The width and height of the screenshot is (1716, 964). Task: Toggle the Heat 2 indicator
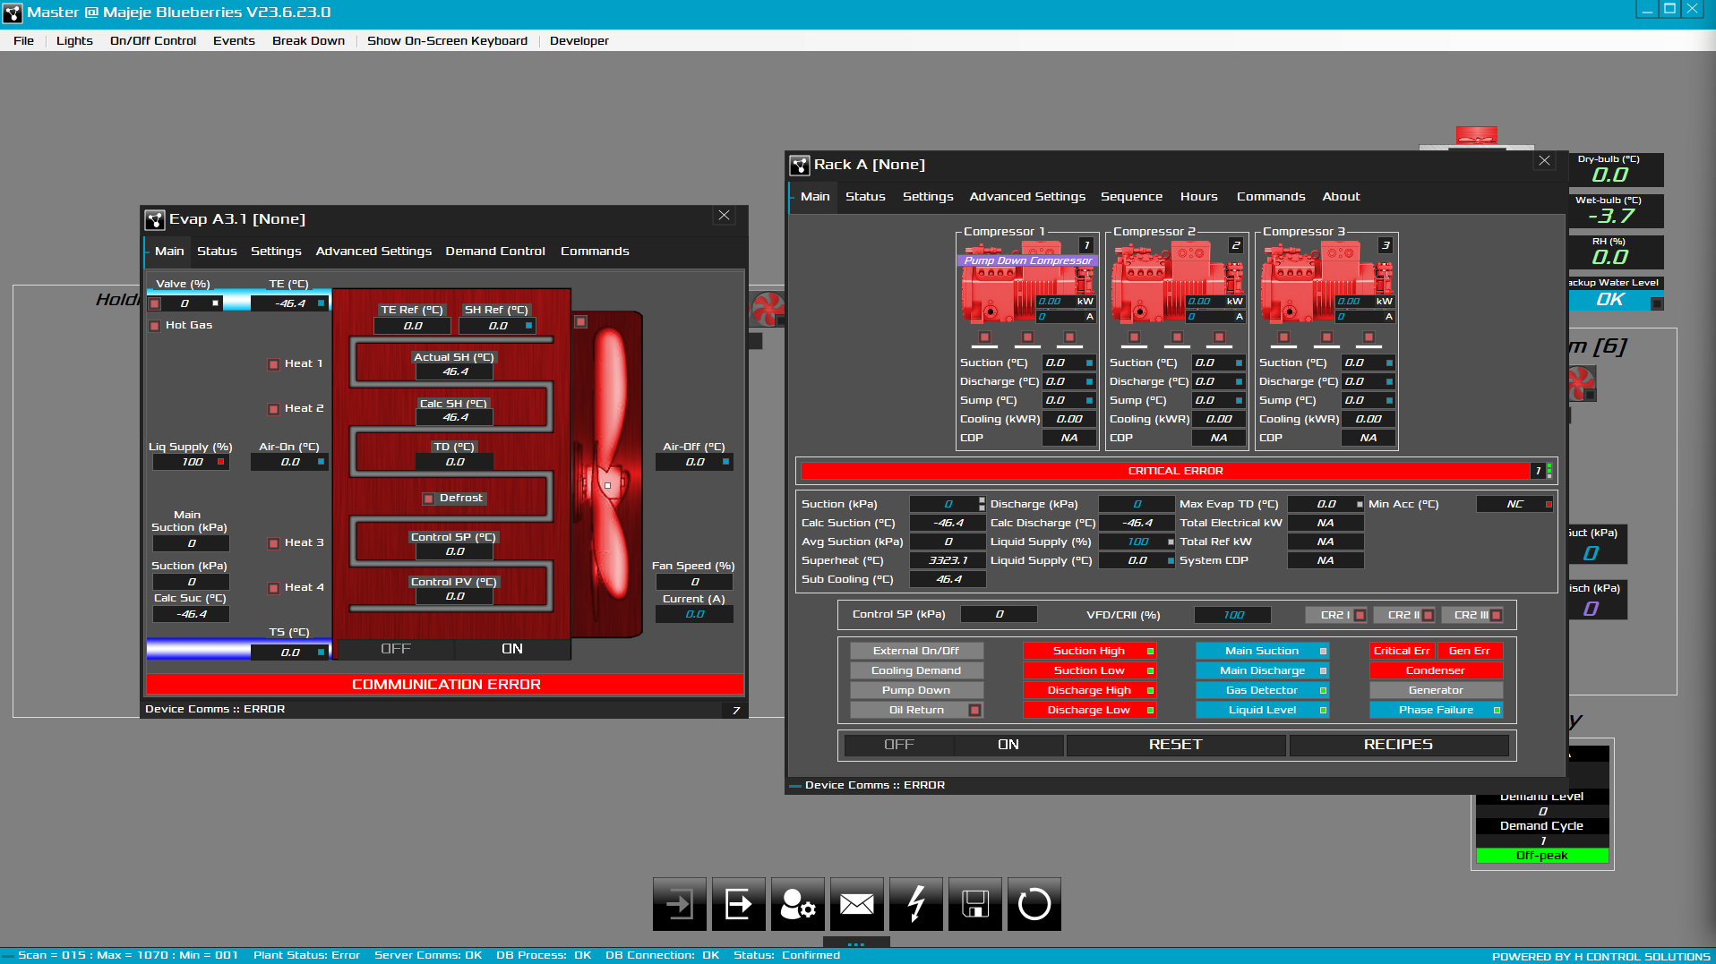274,409
